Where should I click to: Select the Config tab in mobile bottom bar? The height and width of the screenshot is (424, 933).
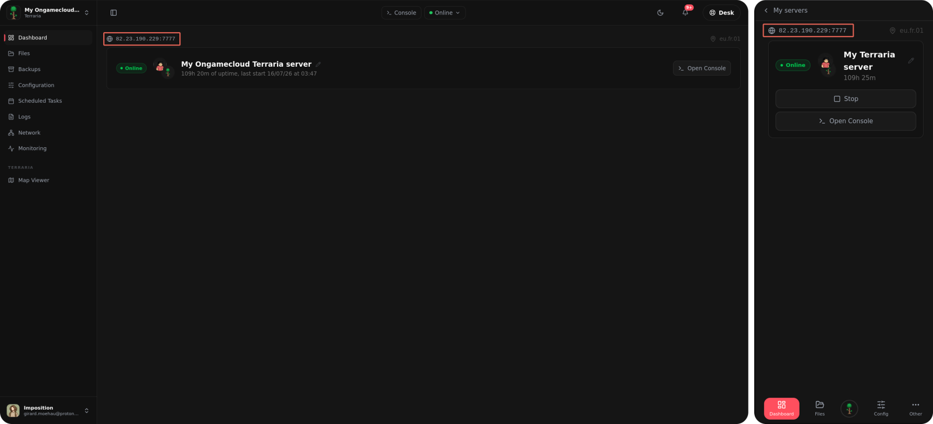click(x=881, y=408)
